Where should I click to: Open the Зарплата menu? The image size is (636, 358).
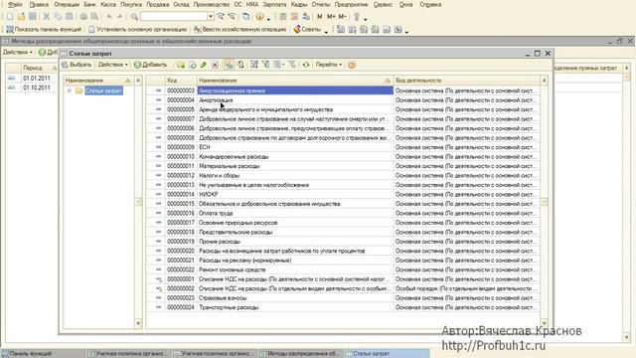point(274,4)
